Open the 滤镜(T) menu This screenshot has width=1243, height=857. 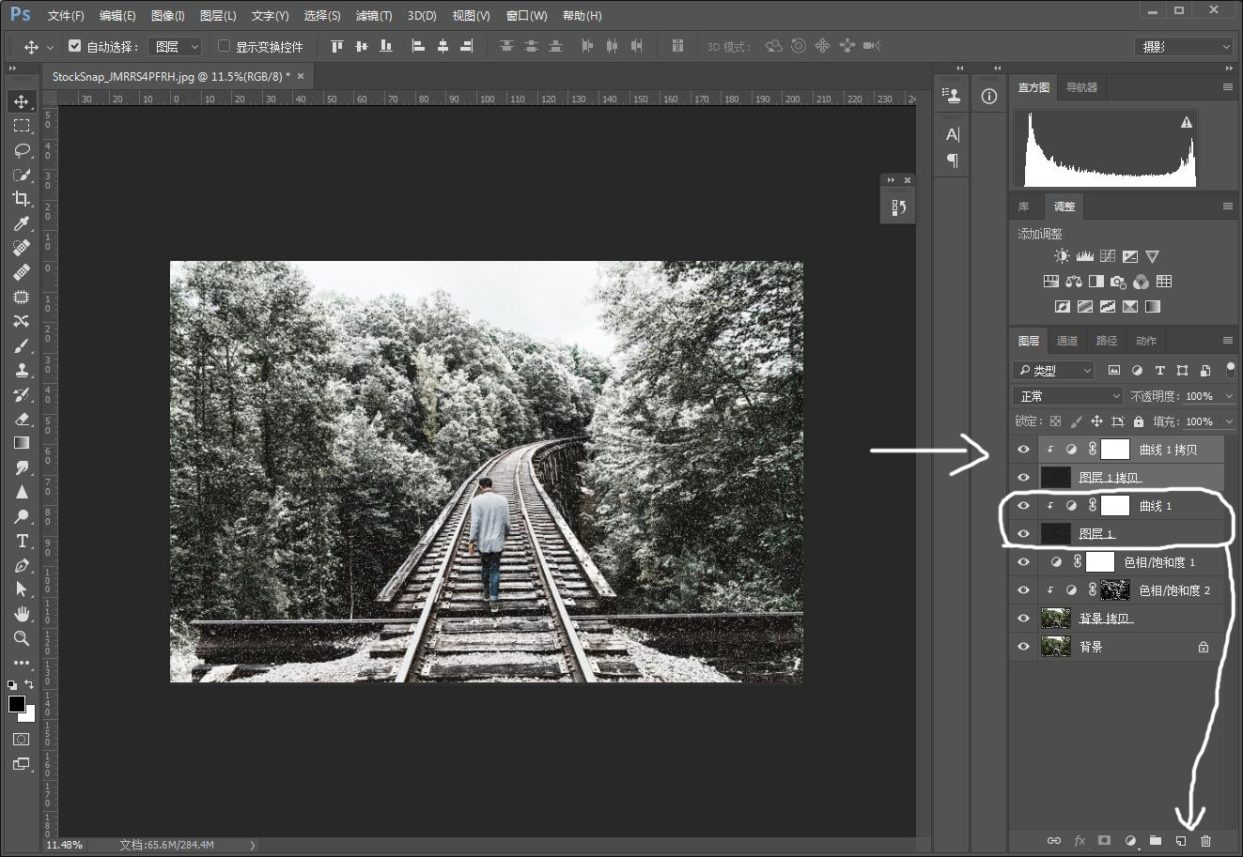coord(374,16)
